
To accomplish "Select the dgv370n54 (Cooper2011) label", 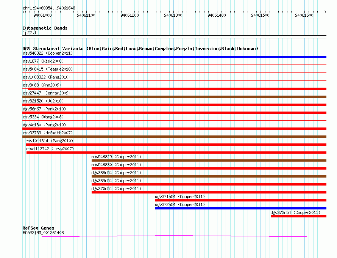I will point(116,189).
